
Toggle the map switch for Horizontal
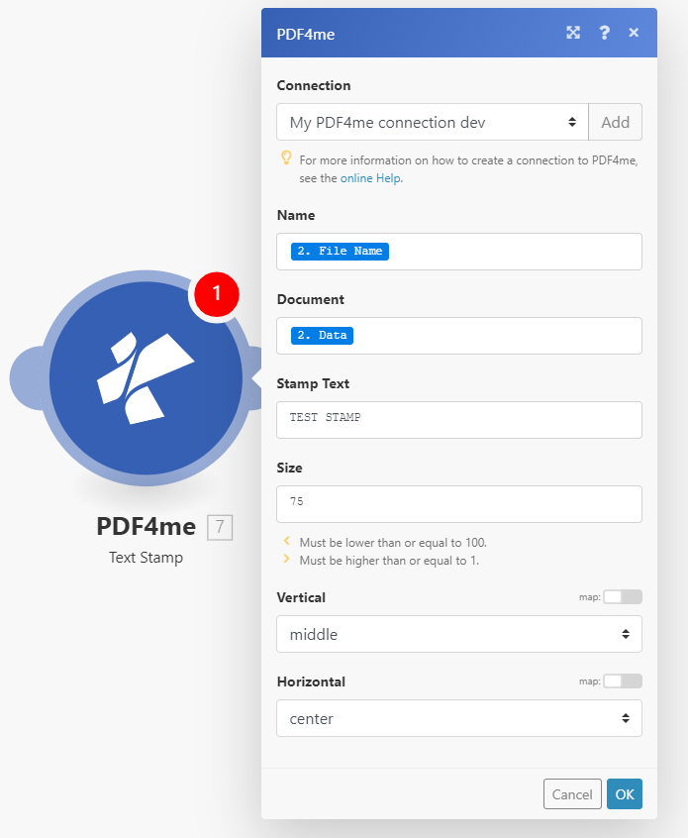point(623,681)
